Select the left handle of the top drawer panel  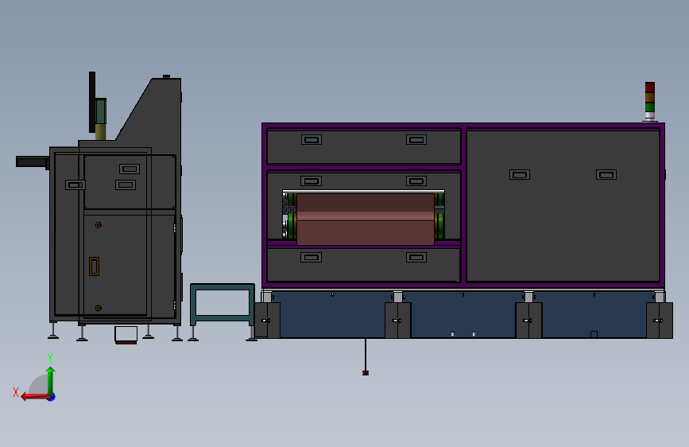[x=311, y=139]
